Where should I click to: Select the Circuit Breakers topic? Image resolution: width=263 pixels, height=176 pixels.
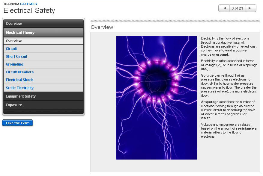[x=20, y=72]
